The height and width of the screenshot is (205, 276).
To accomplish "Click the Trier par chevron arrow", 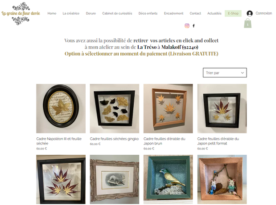I will click(x=243, y=73).
